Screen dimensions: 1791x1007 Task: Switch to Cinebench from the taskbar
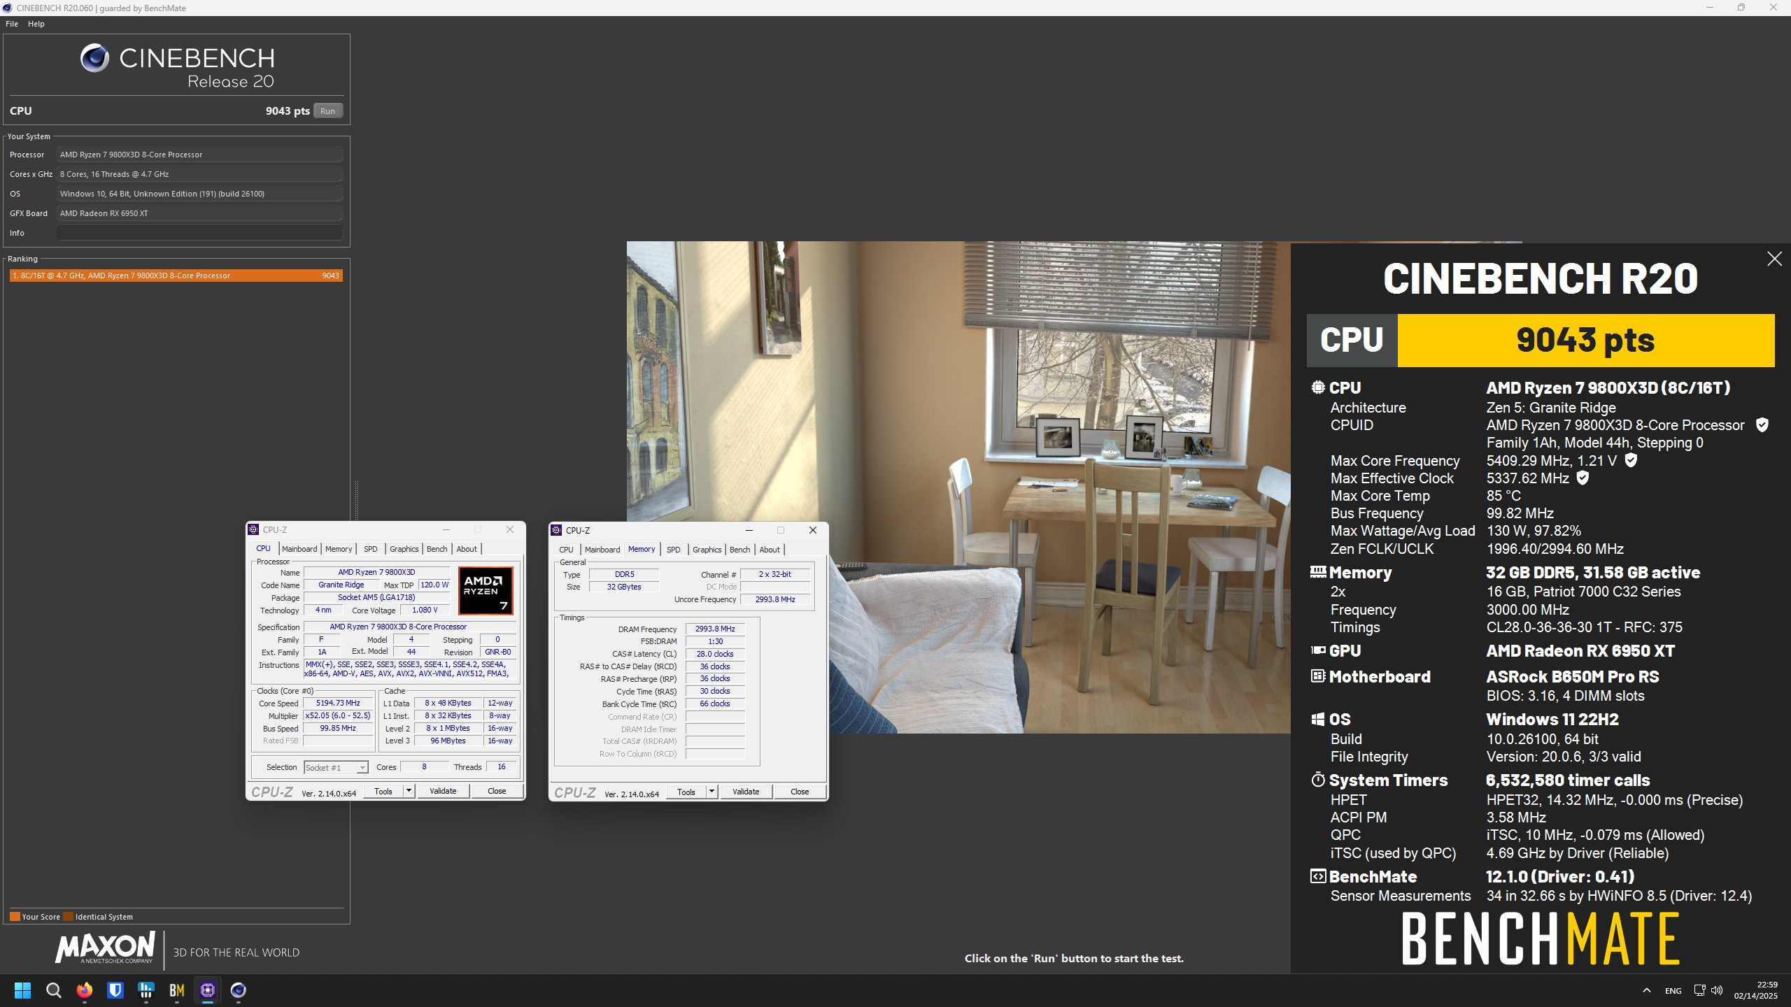239,990
